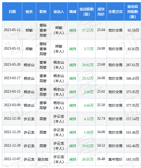
Task: Click the price 34.52 cell
Action: [101, 145]
